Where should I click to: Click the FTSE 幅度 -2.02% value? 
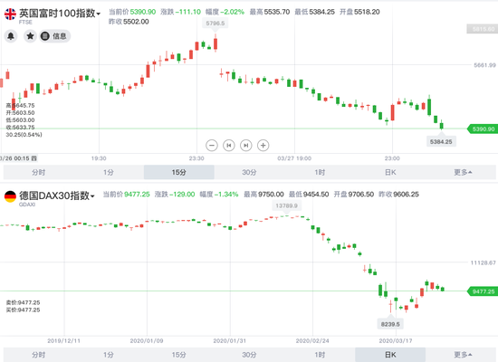pos(232,12)
